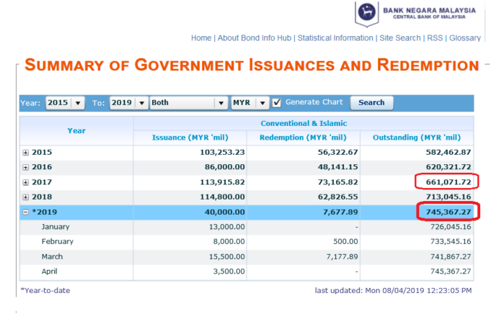
Task: Open the To year dropdown showing 2019
Action: click(129, 103)
